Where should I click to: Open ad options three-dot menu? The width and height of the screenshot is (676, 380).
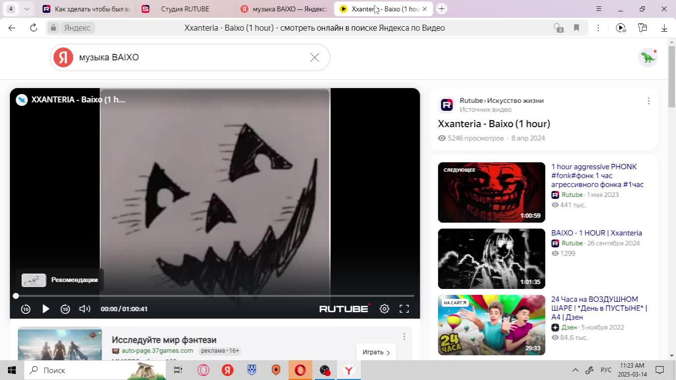tap(404, 336)
